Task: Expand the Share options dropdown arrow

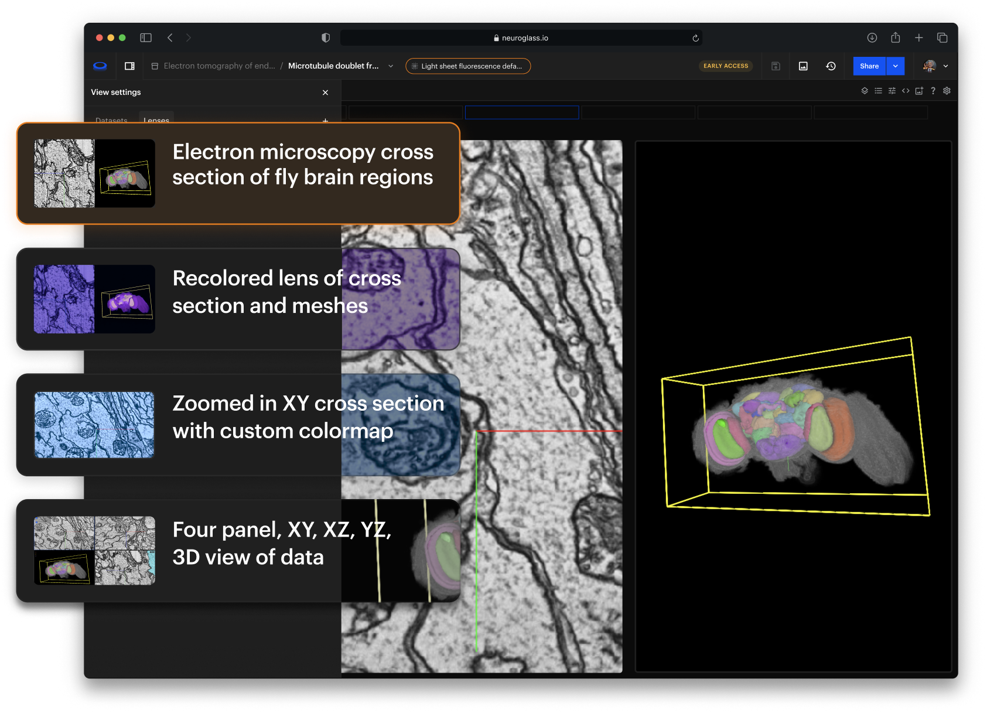Action: (896, 66)
